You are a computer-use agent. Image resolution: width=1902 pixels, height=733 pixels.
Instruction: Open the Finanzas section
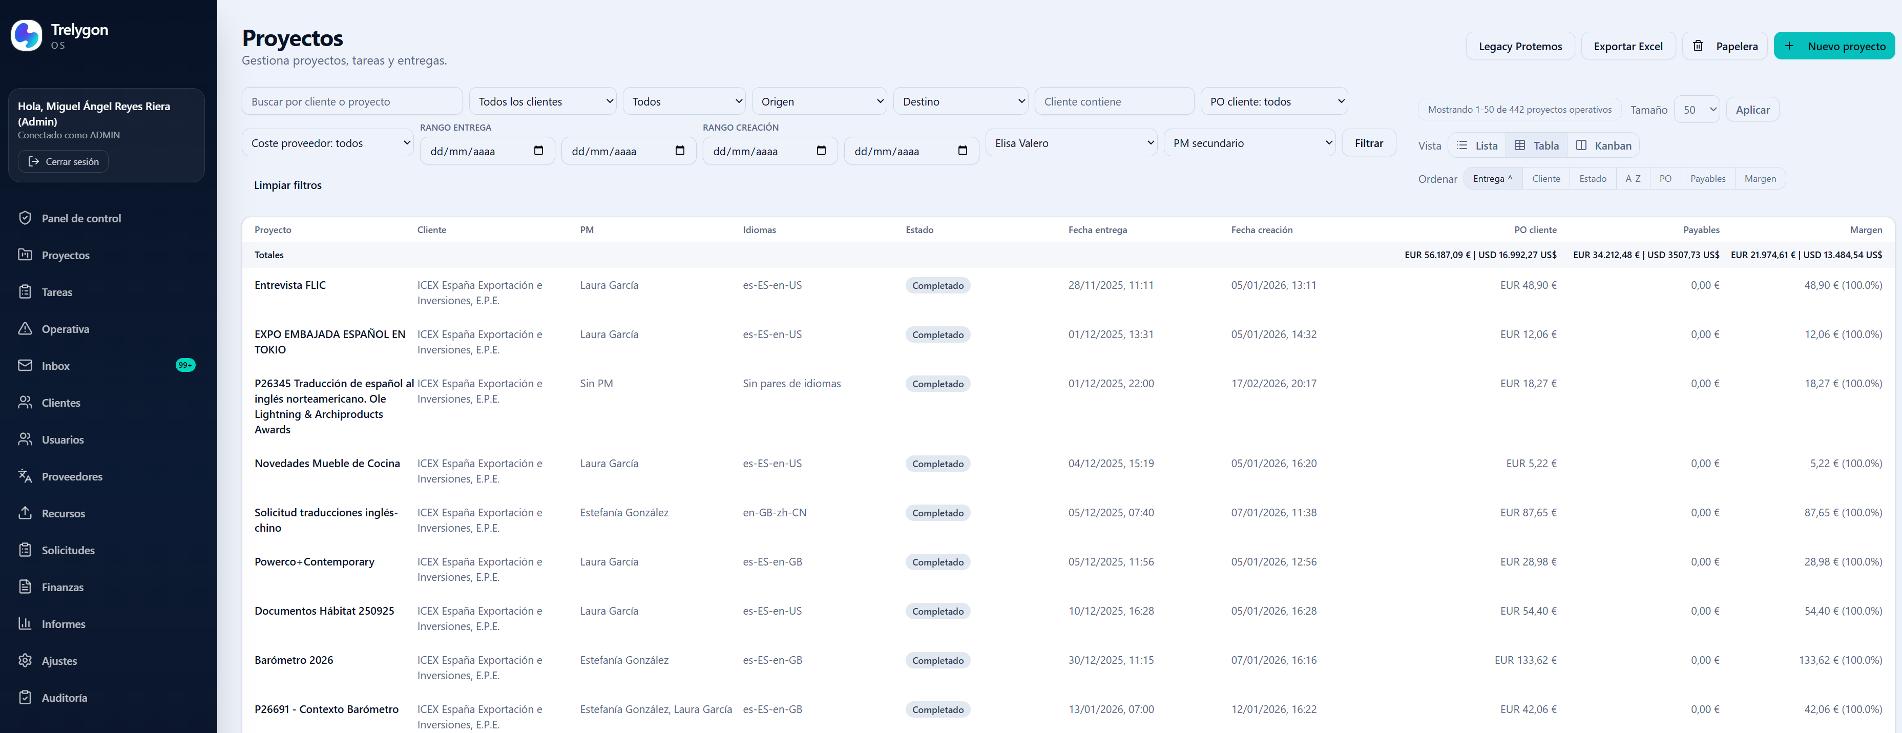[x=63, y=587]
